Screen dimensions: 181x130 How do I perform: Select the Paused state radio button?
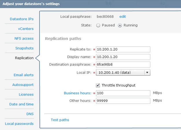98,25
